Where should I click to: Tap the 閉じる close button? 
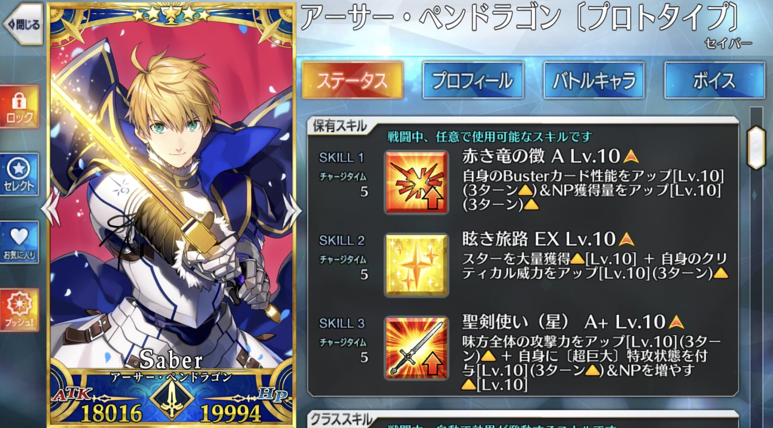pyautogui.click(x=23, y=25)
